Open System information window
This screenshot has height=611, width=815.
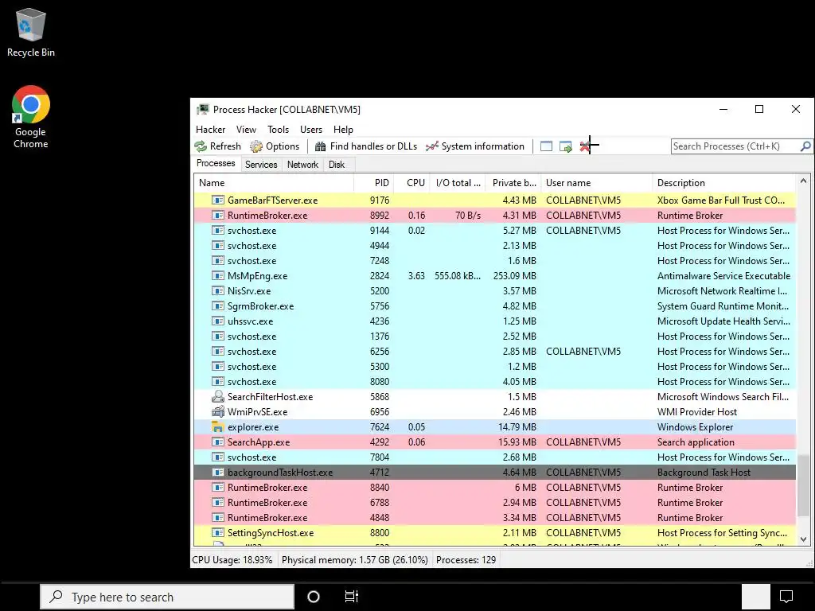(475, 146)
